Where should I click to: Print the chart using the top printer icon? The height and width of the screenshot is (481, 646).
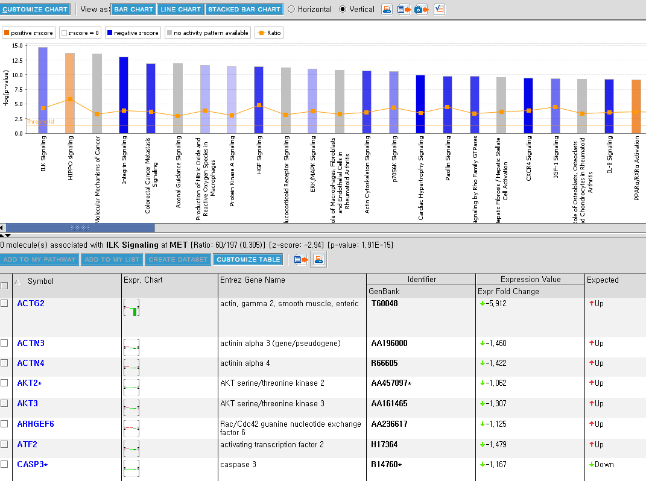387,10
